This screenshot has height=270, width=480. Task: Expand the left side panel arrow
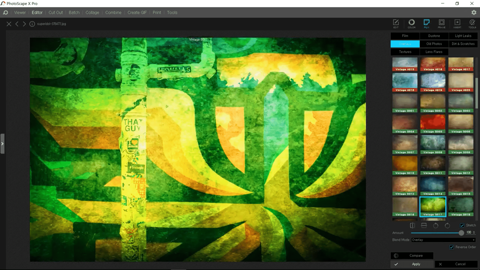coord(2,144)
